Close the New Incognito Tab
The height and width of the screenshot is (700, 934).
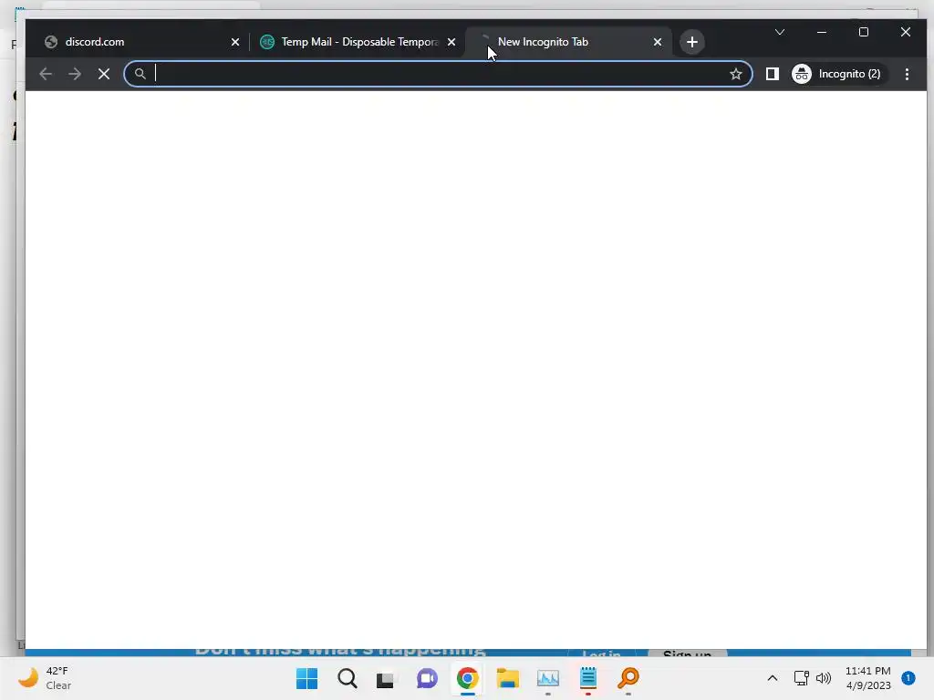click(658, 42)
